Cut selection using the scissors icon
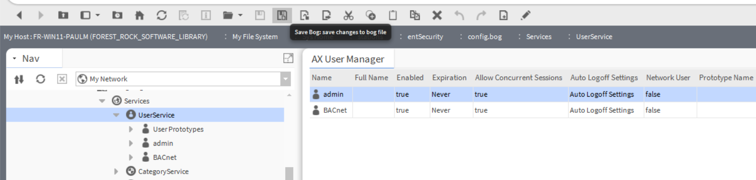 pos(348,16)
